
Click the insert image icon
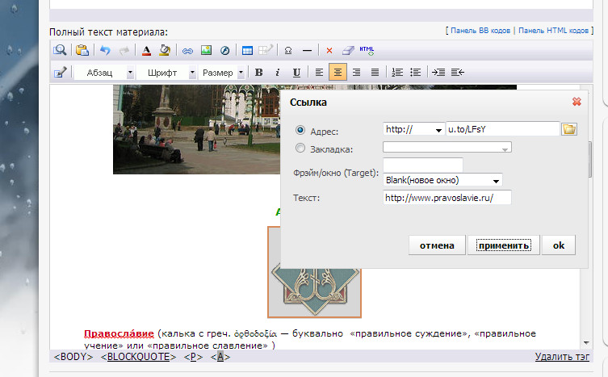point(207,50)
